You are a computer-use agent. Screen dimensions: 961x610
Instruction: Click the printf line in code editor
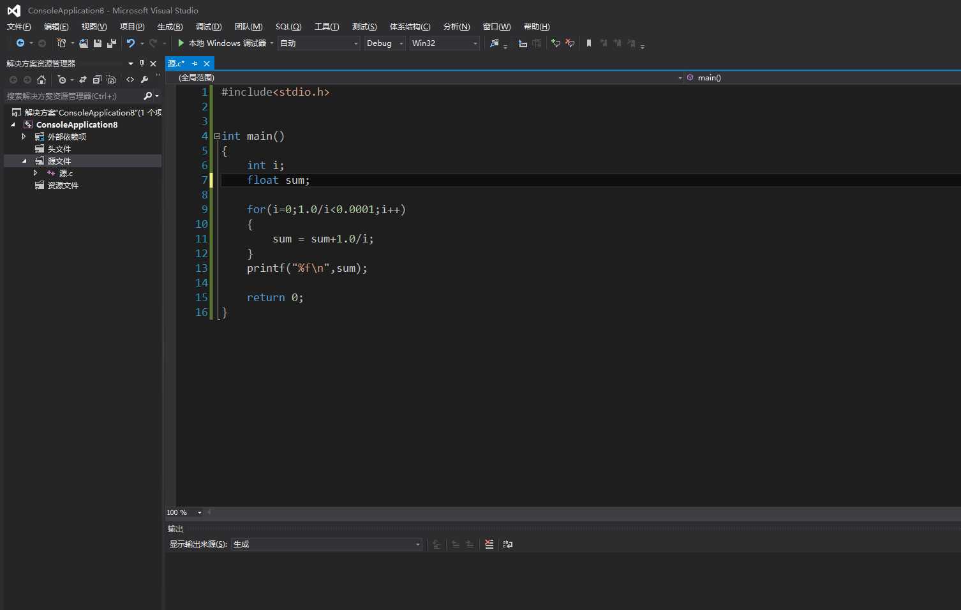coord(307,268)
